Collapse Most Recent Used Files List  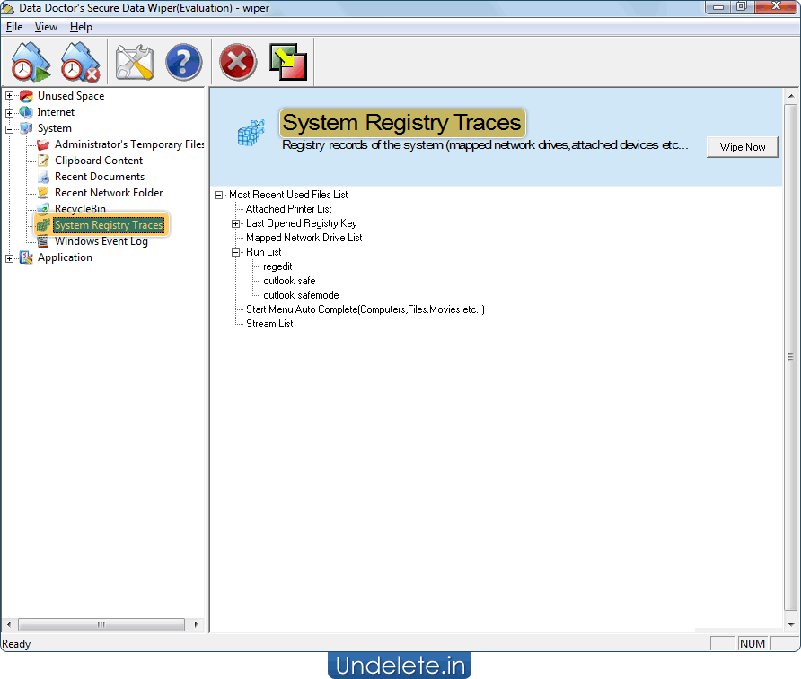(218, 195)
